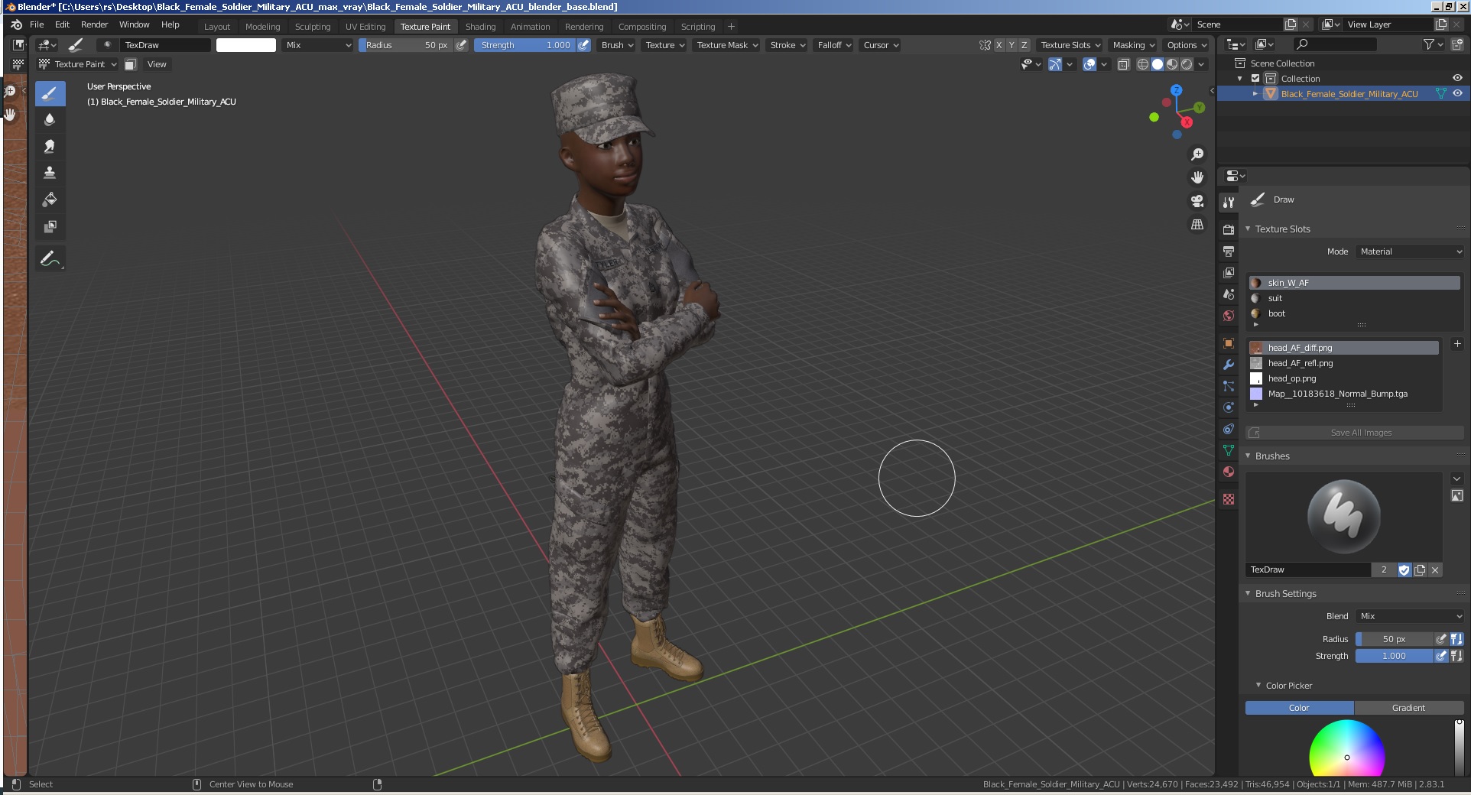The image size is (1471, 795).
Task: Open the Scene properties tab
Action: click(x=1229, y=294)
